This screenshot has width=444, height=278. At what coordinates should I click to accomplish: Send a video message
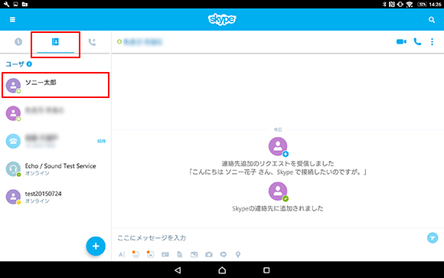pos(224,254)
